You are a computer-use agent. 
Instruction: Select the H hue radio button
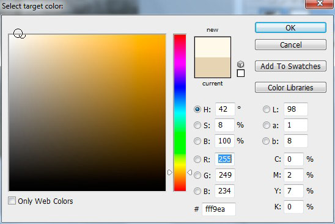coord(197,109)
